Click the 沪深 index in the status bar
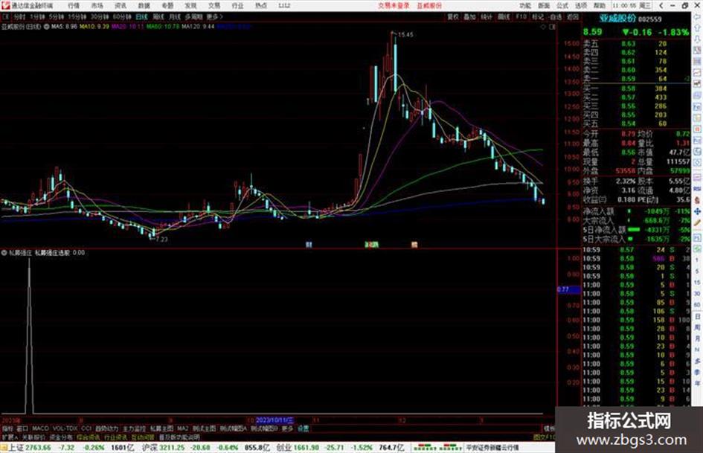This screenshot has width=703, height=453. click(x=150, y=448)
